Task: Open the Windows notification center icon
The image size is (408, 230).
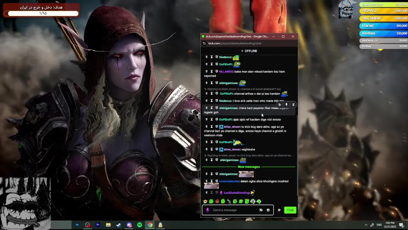Action: pyautogui.click(x=401, y=225)
